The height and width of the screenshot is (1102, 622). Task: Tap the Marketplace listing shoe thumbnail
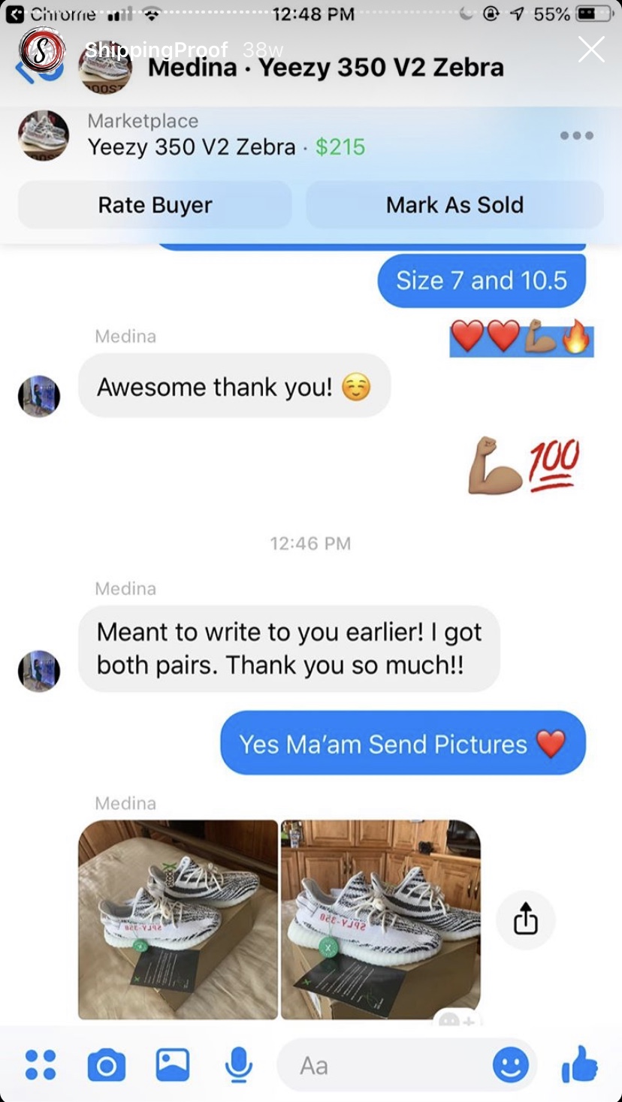pos(44,136)
